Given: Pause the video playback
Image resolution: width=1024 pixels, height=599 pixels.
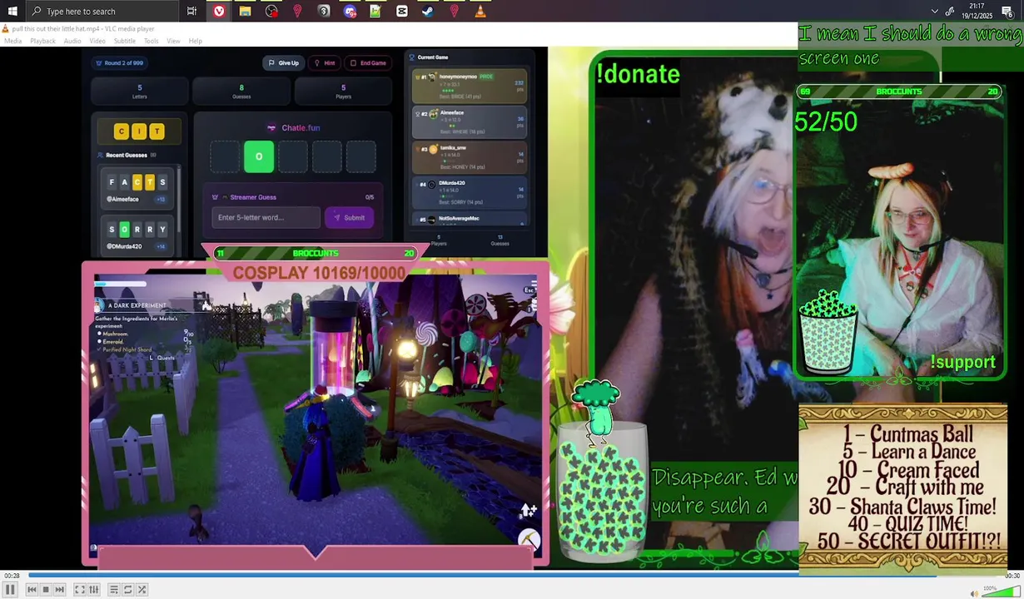Looking at the screenshot, I should [10, 589].
